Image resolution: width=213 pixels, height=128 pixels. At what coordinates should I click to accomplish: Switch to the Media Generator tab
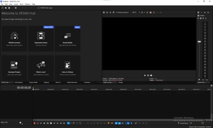pos(72,82)
